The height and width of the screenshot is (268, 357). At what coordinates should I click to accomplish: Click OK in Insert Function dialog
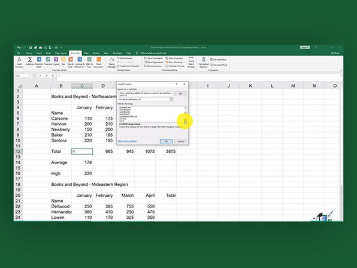tap(166, 141)
